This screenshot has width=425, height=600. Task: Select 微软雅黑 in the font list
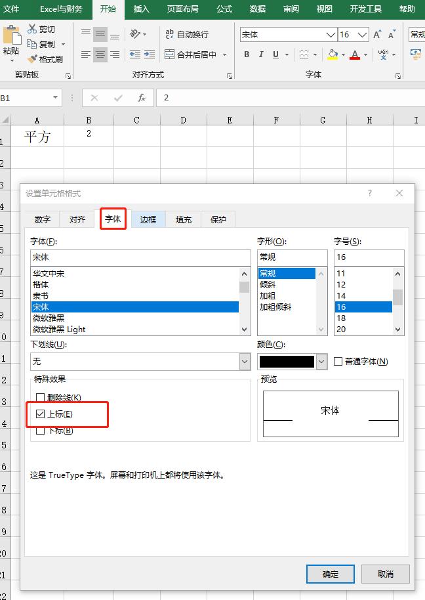click(x=135, y=318)
